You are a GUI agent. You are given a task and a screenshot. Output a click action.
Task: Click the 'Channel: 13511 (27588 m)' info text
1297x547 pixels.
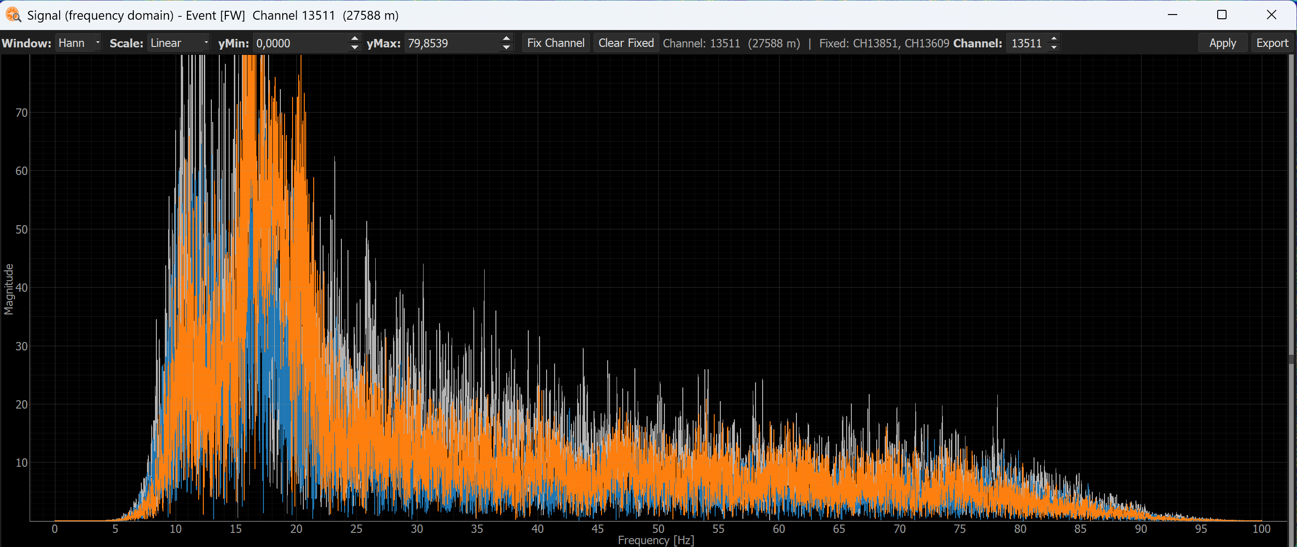pos(731,43)
